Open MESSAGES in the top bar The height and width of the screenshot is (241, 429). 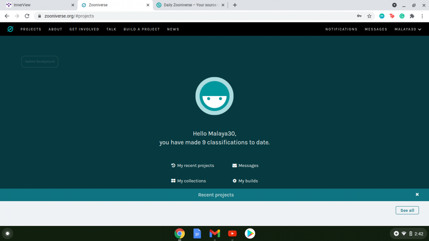pyautogui.click(x=376, y=29)
